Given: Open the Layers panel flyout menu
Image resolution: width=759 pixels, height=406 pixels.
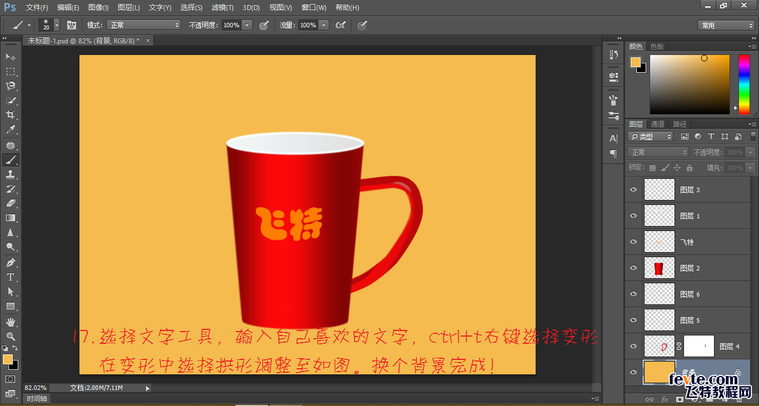Looking at the screenshot, I should 752,124.
